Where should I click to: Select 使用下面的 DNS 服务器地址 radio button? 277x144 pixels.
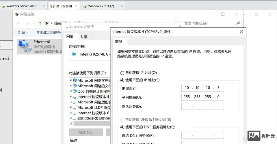coord(122,127)
